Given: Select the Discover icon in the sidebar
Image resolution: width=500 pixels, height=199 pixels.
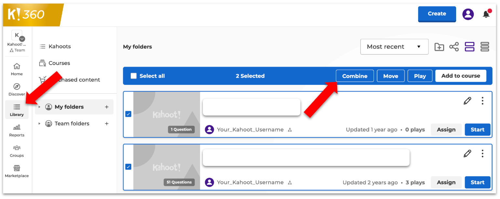Looking at the screenshot, I should pyautogui.click(x=17, y=89).
